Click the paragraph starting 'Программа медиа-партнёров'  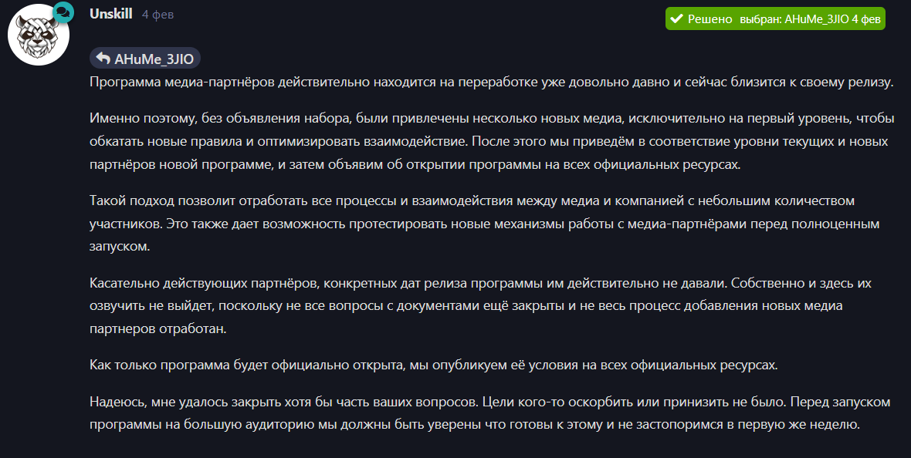point(492,83)
